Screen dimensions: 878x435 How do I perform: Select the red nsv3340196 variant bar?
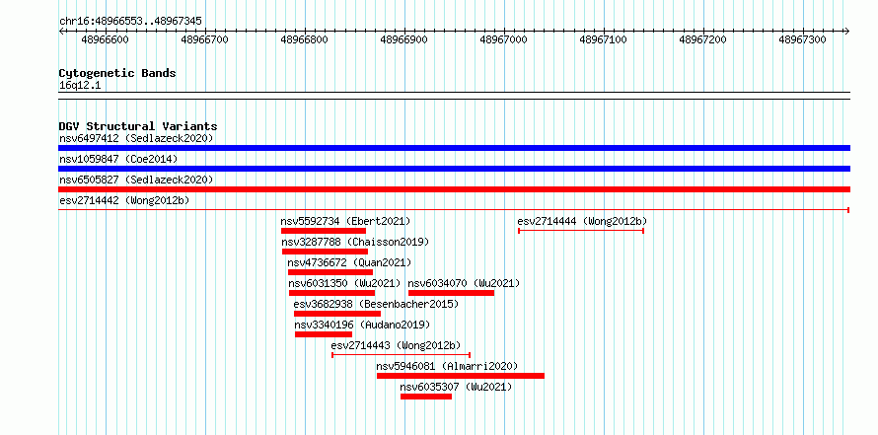pos(324,334)
